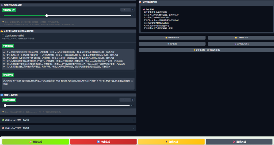Click the expand arrow on 低噪LoRa row

(x=134, y=128)
